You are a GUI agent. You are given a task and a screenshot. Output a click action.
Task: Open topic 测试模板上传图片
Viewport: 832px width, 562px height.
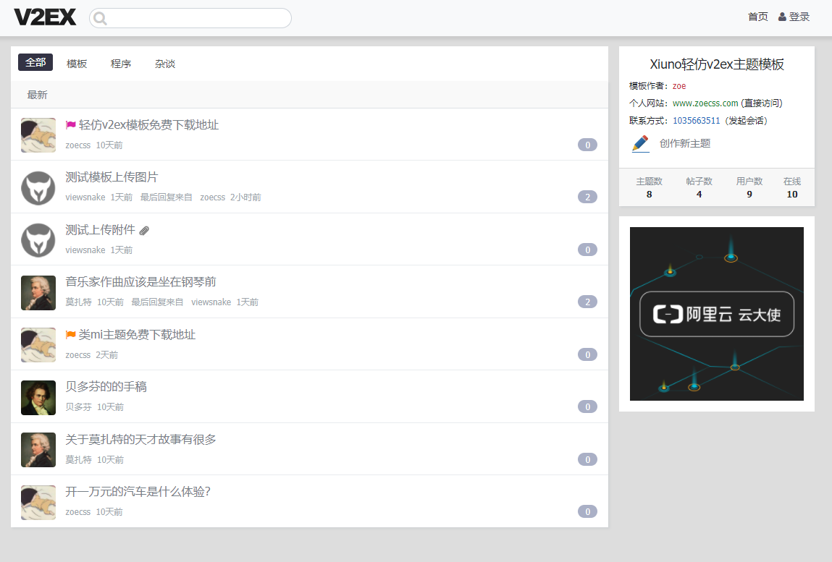coord(112,177)
